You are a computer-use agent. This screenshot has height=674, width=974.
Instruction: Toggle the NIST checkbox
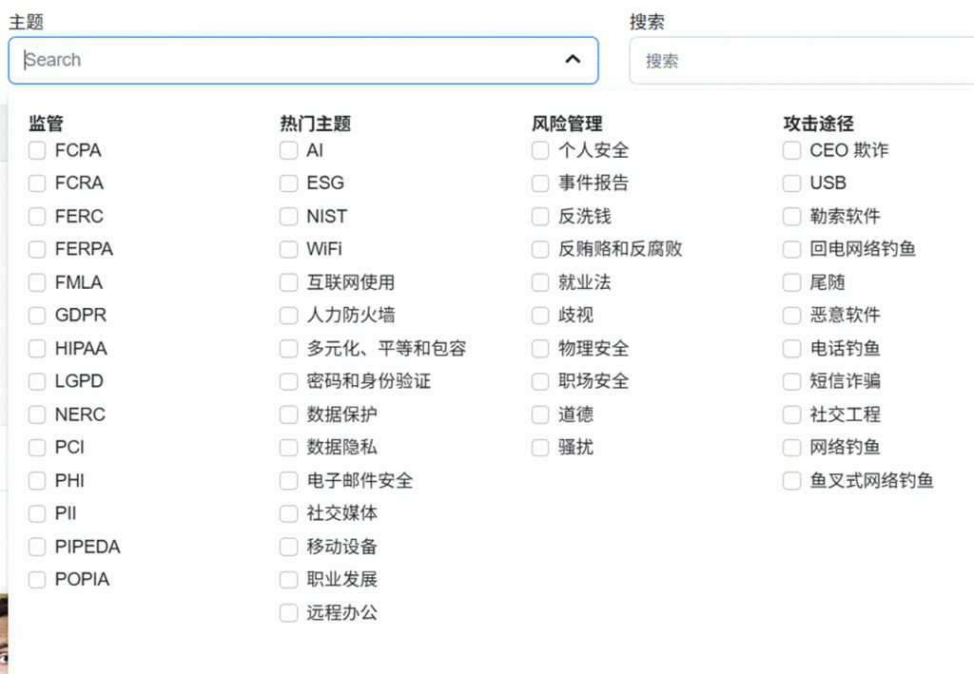click(288, 217)
